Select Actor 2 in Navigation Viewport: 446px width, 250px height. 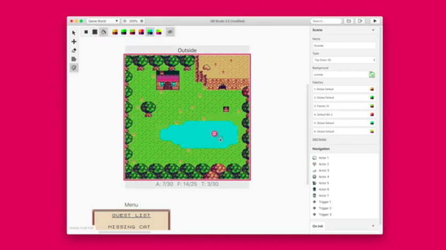(x=344, y=164)
